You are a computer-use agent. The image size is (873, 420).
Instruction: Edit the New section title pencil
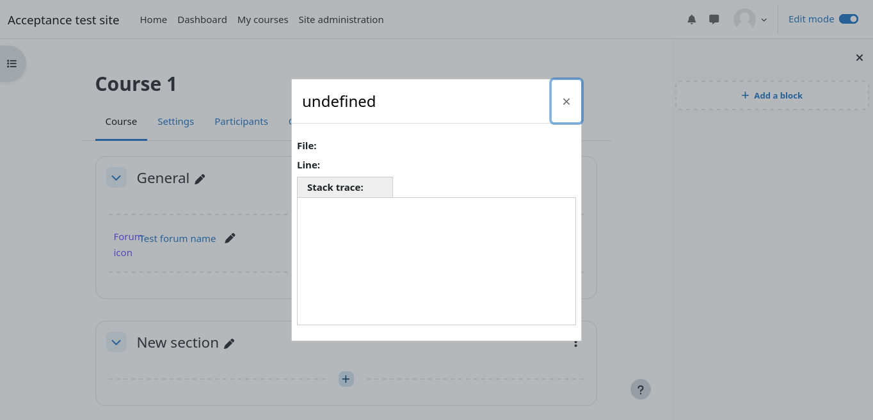229,344
